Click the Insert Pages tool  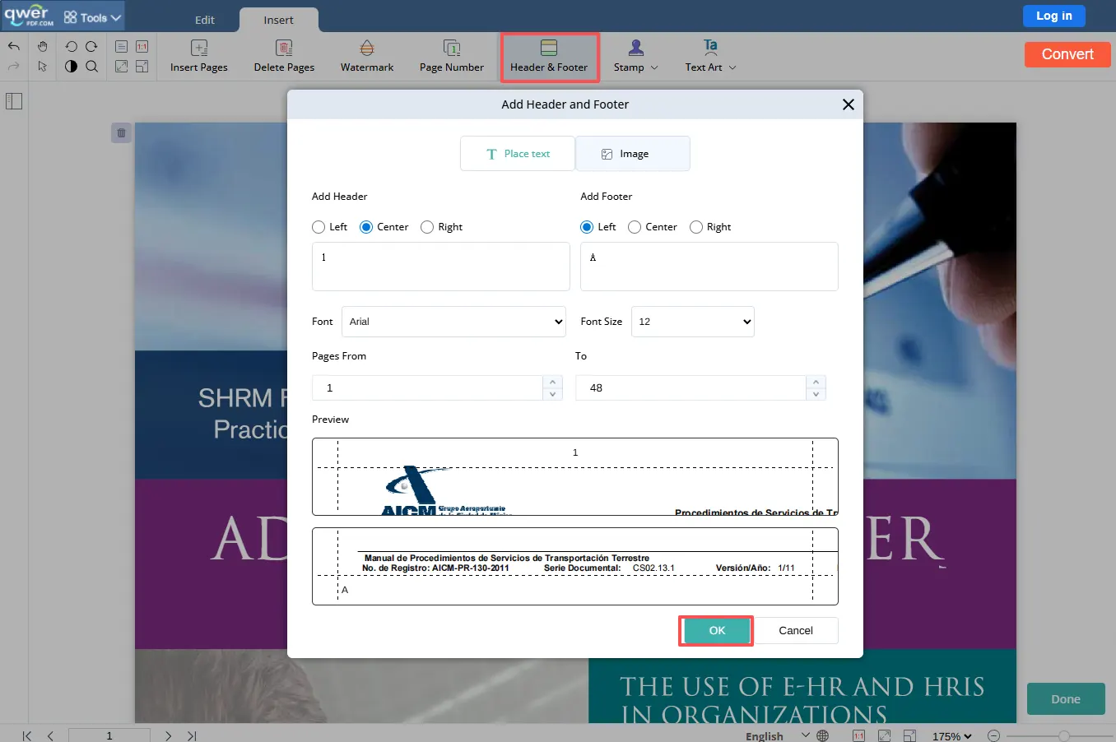coord(199,57)
